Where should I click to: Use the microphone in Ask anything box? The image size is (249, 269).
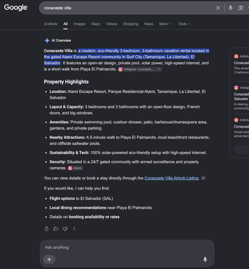(205, 259)
